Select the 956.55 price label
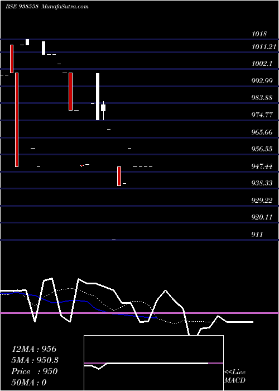279x391 pixels. coord(262,149)
